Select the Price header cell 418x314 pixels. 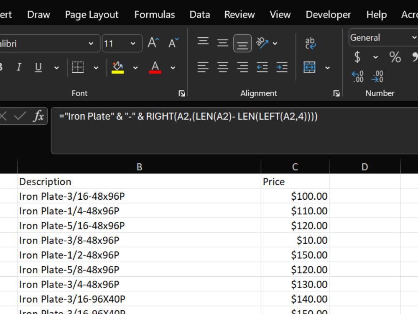tap(295, 182)
